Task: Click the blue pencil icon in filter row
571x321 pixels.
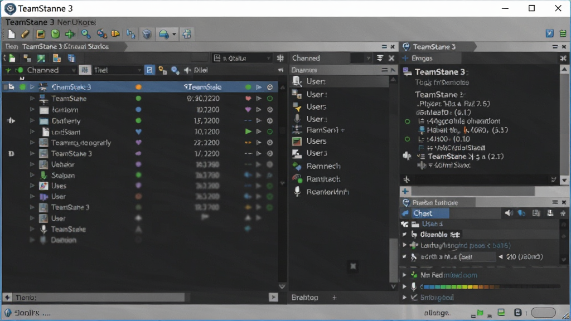Action: coord(149,70)
